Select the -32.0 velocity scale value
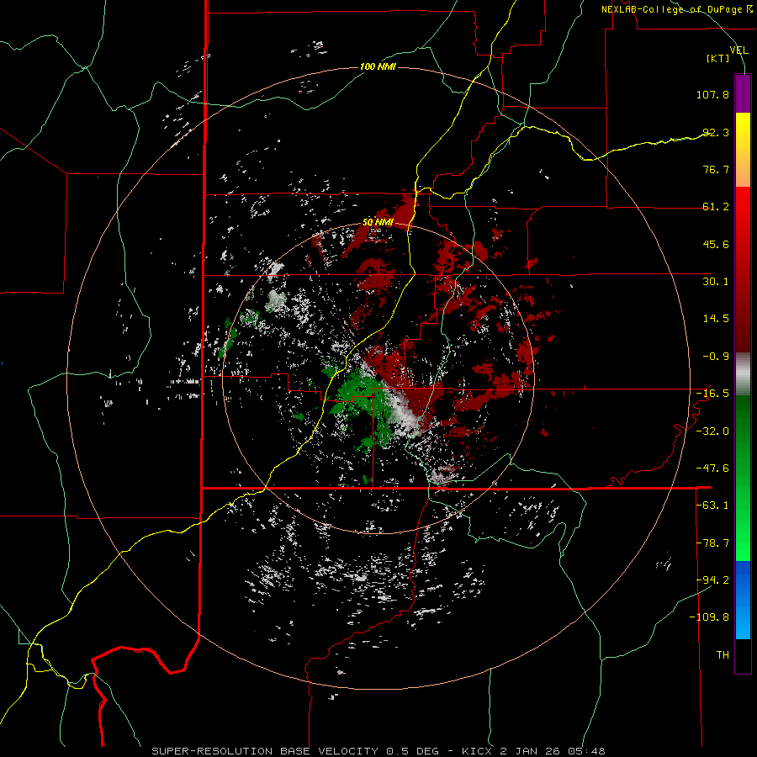The height and width of the screenshot is (757, 757). pyautogui.click(x=712, y=431)
